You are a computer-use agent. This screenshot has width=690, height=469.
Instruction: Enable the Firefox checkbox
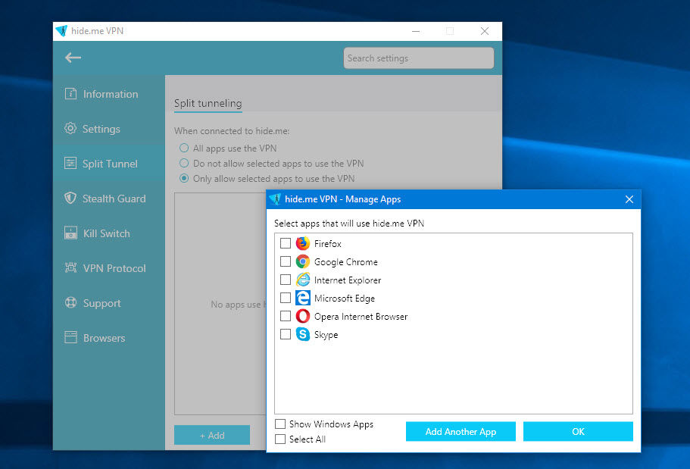point(286,243)
